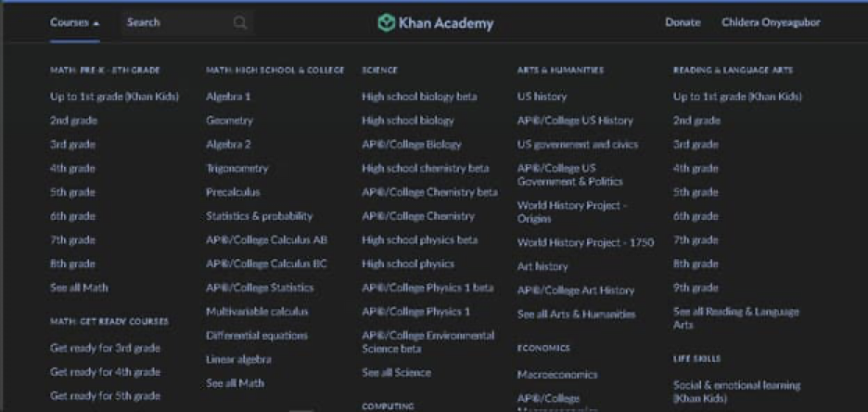868x412 pixels.
Task: Select Reading 9th grade course
Action: [696, 287]
